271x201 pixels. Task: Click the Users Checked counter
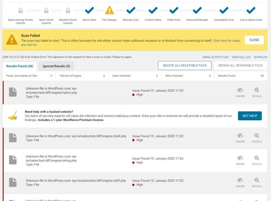point(135,76)
